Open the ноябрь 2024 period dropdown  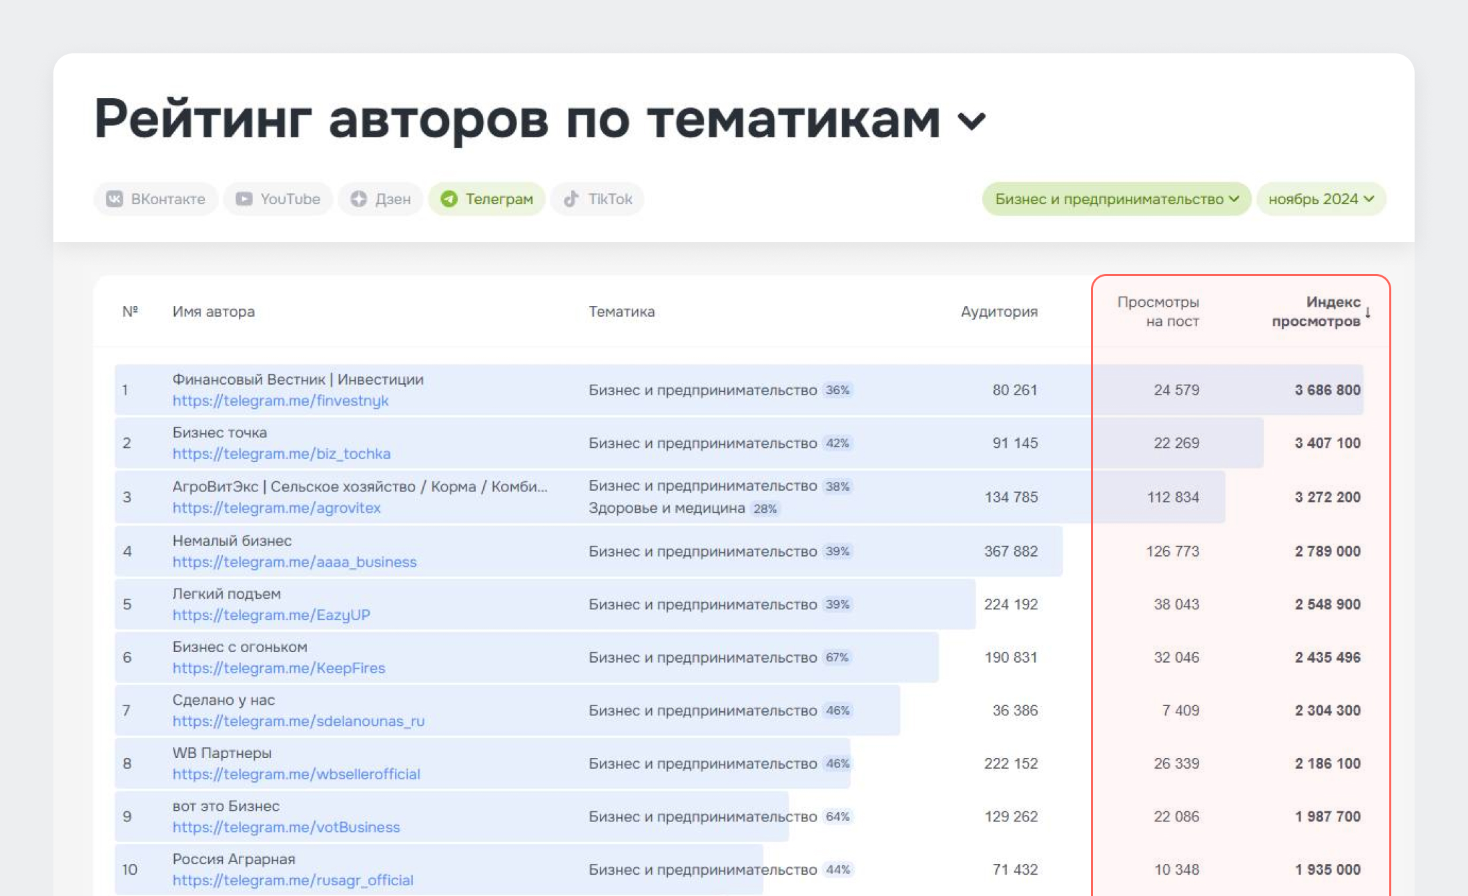click(x=1321, y=199)
